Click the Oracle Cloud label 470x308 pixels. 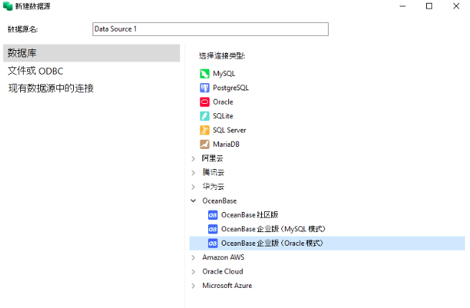tap(222, 271)
